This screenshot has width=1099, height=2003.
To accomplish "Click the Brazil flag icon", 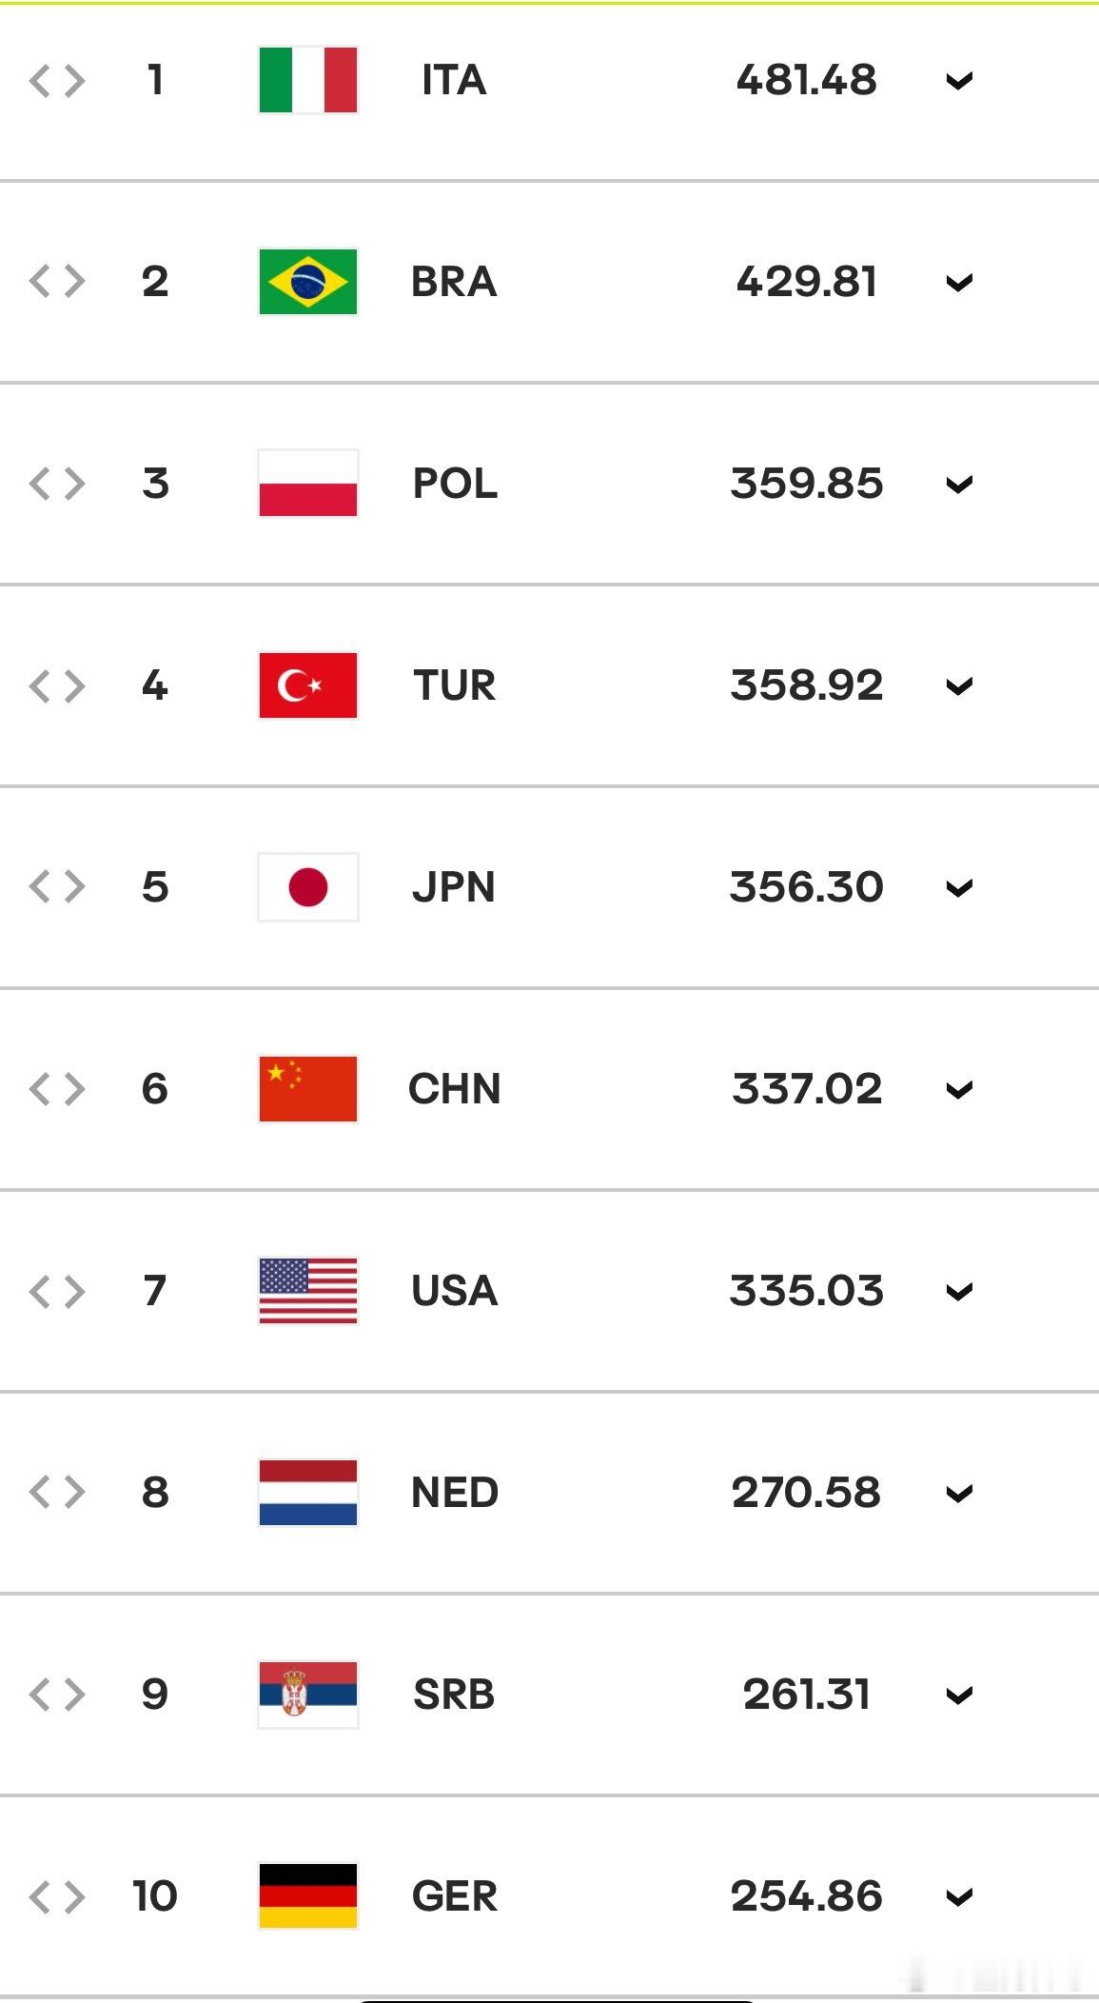I will click(x=307, y=282).
